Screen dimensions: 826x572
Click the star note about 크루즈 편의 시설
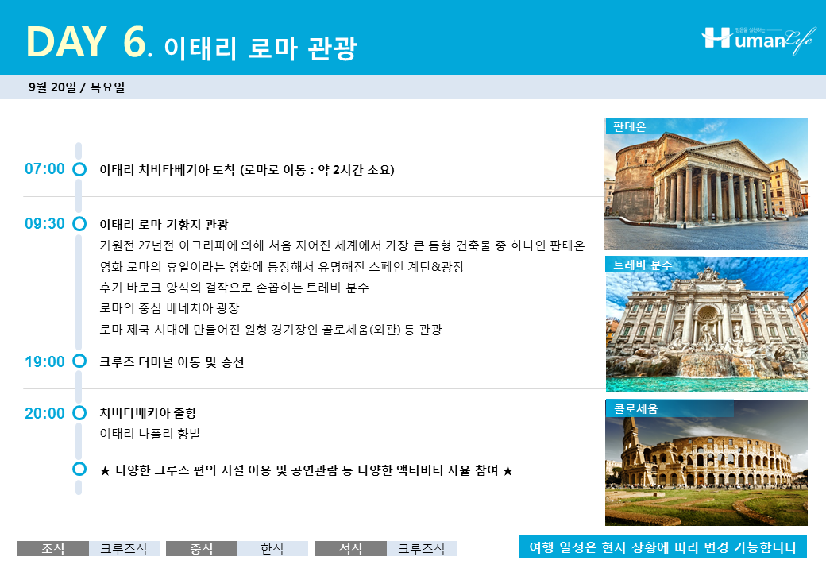coord(306,470)
